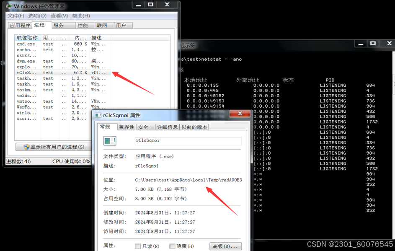Image resolution: width=395 pixels, height=251 pixels.
Task: Enable the 只读(R) checkbox
Action: tap(138, 246)
